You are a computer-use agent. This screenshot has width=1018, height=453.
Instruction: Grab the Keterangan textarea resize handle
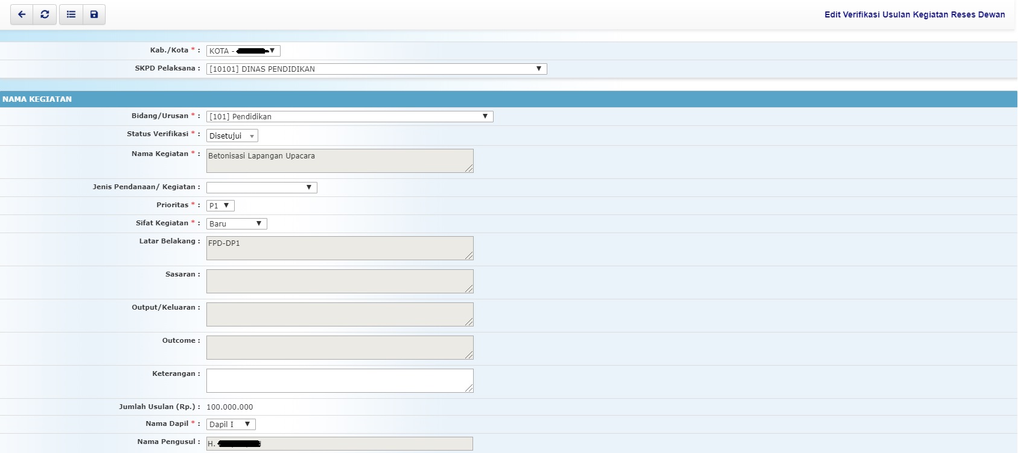coord(469,389)
